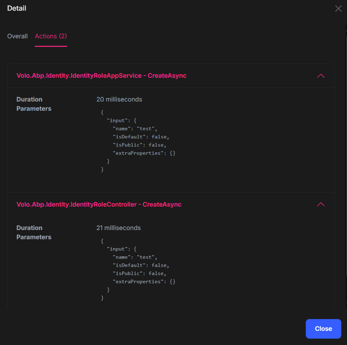Click Parameters label under IdentityRoleController
This screenshot has width=347, height=345.
coord(34,237)
